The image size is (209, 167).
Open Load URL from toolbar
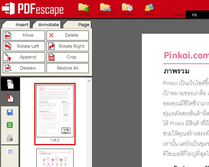click(x=106, y=9)
